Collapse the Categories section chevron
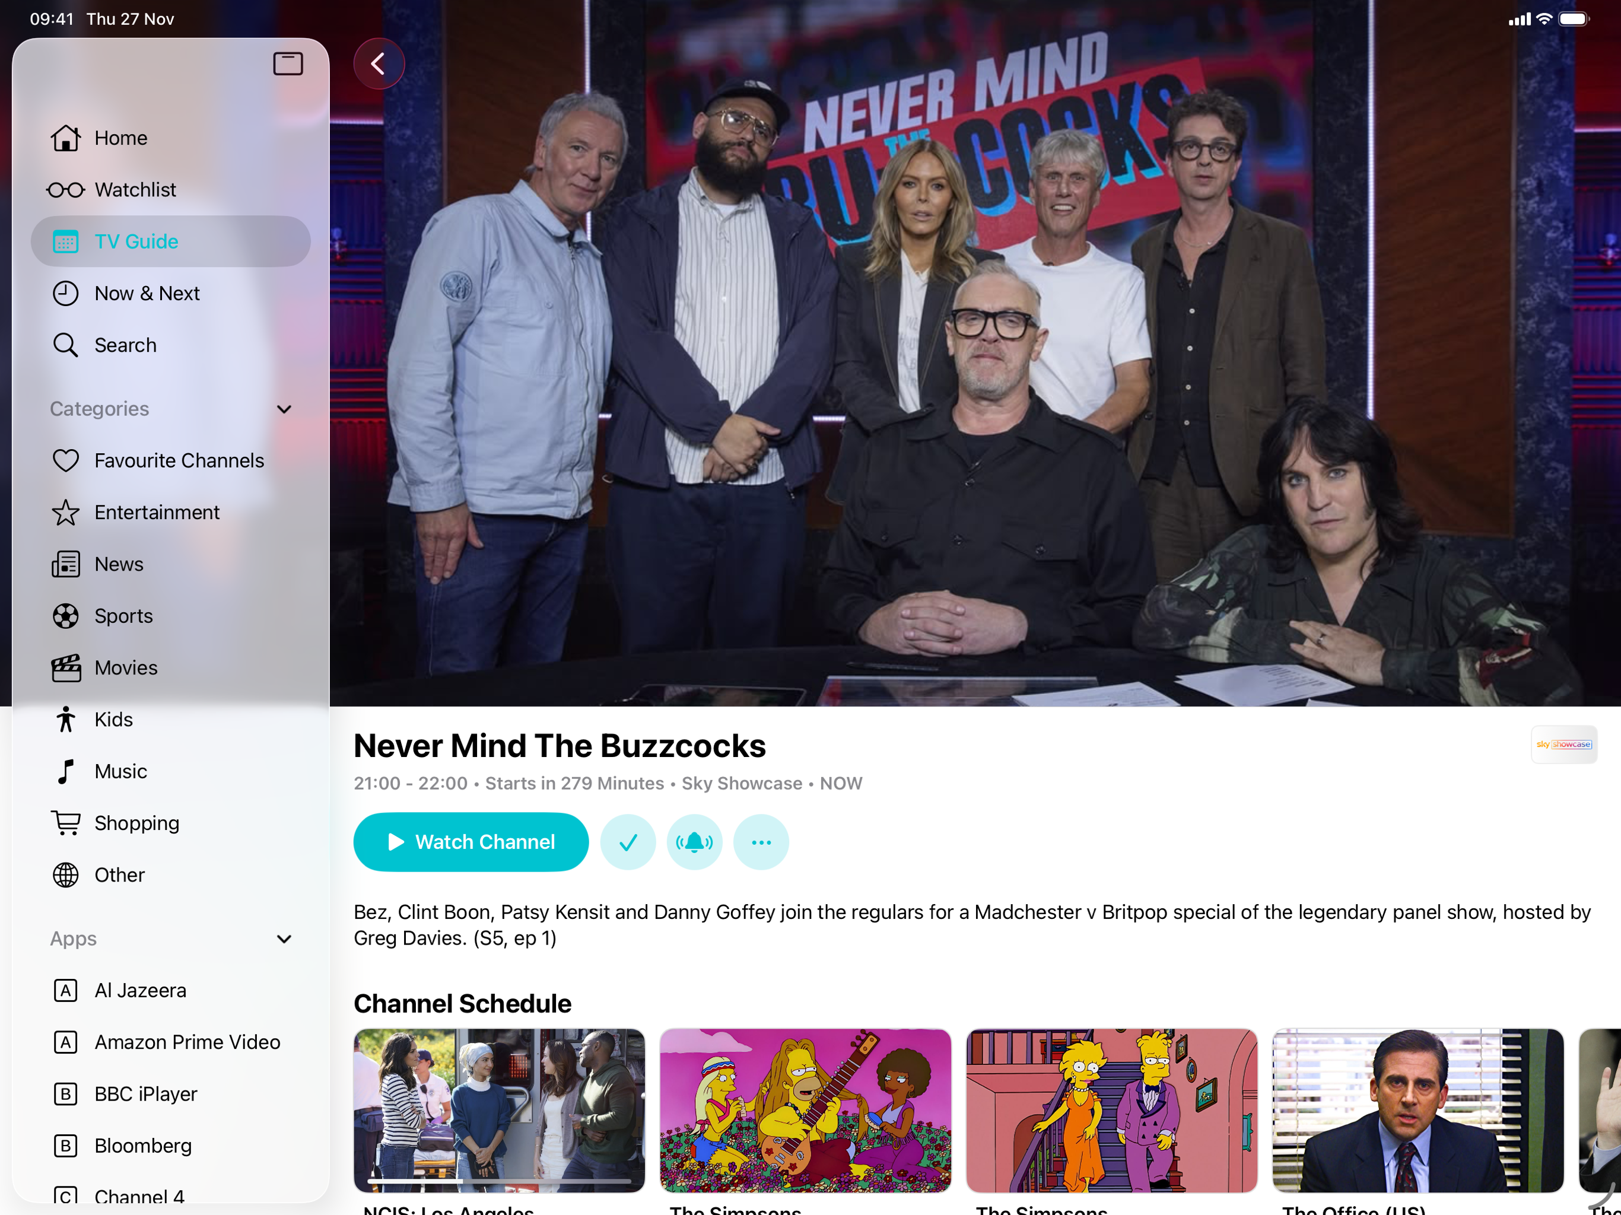The height and width of the screenshot is (1215, 1621). [x=284, y=409]
